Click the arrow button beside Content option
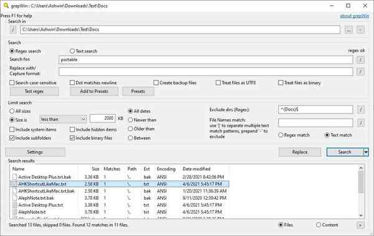Screen dimensions: 374x236 pyautogui.click(x=360, y=225)
